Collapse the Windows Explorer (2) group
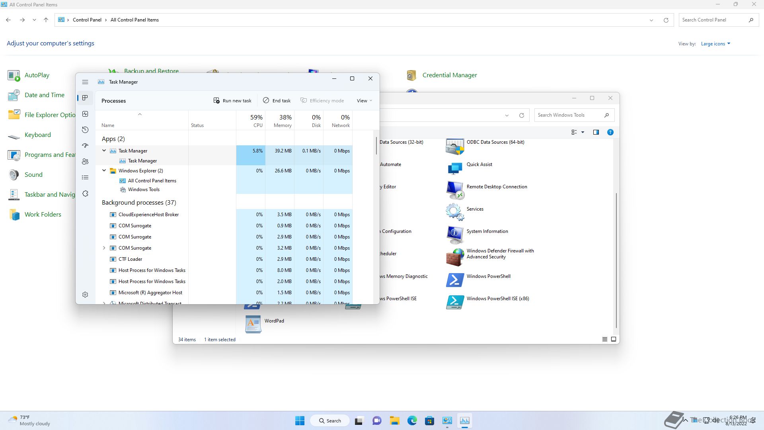764x430 pixels. click(104, 170)
